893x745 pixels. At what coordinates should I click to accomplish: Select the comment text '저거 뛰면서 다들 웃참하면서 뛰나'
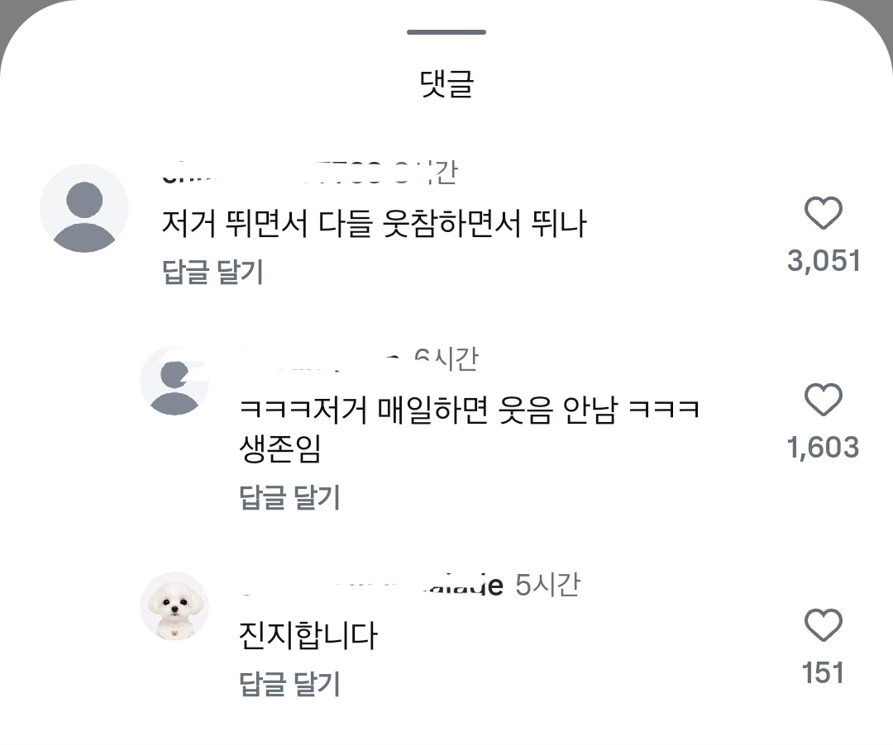[375, 223]
